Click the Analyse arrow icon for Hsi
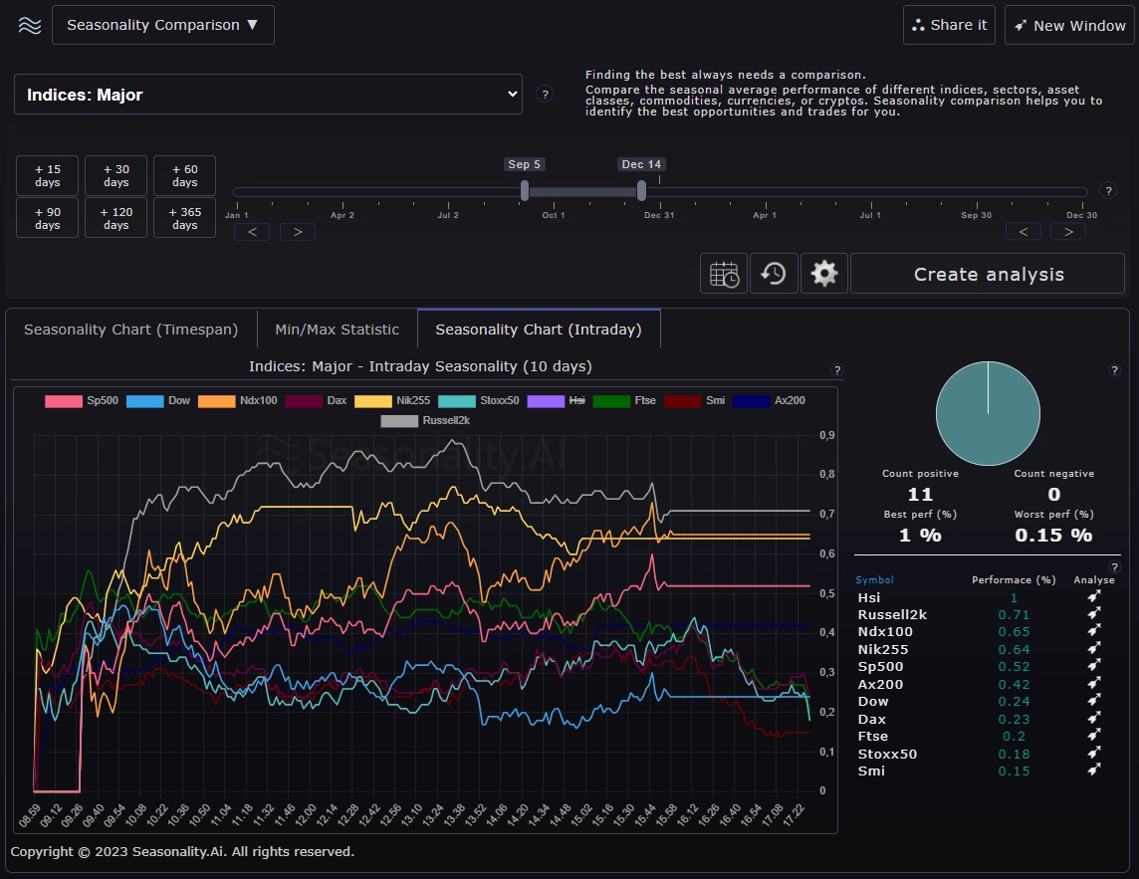The width and height of the screenshot is (1139, 879). 1093,597
